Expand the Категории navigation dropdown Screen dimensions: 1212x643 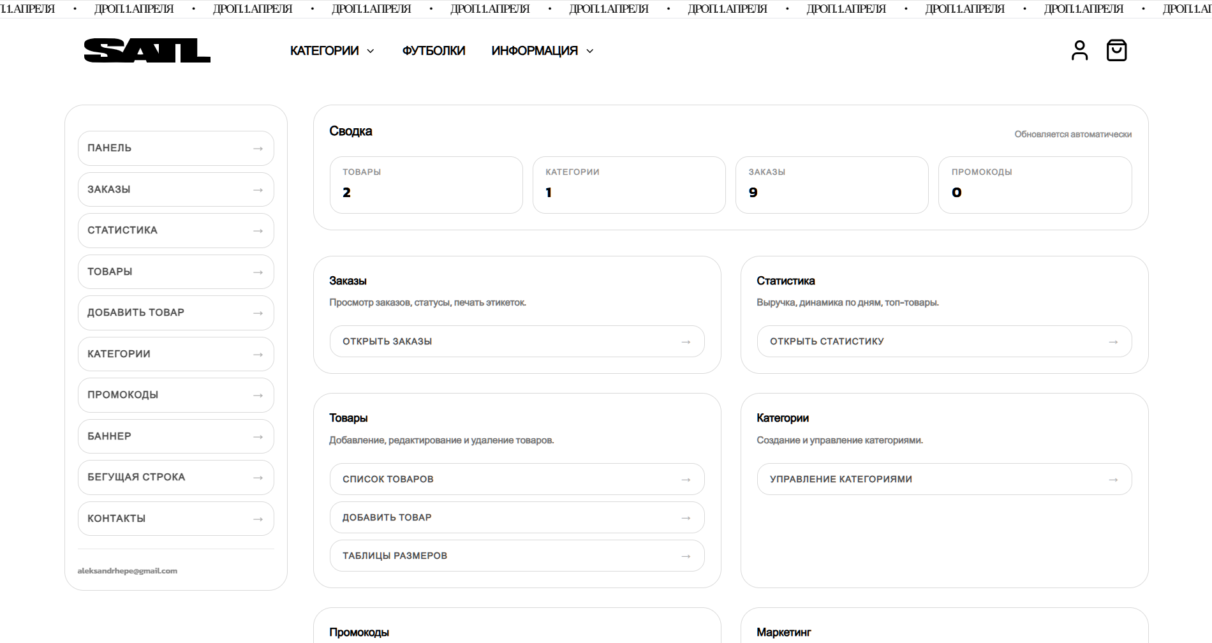click(x=332, y=50)
